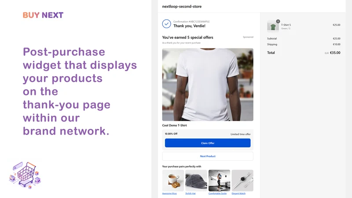Open the Stylish Hat link
Image resolution: width=352 pixels, height=198 pixels.
(191, 194)
